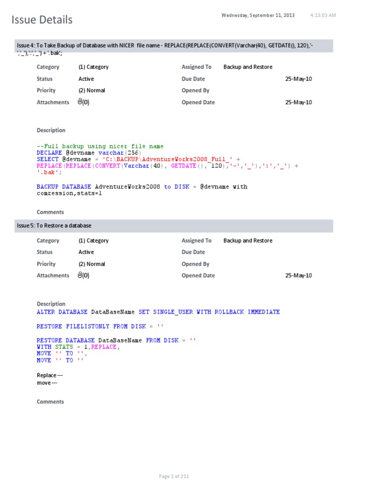
Task: Click the 'Opened By' label in Issue 5
Action: (x=195, y=264)
